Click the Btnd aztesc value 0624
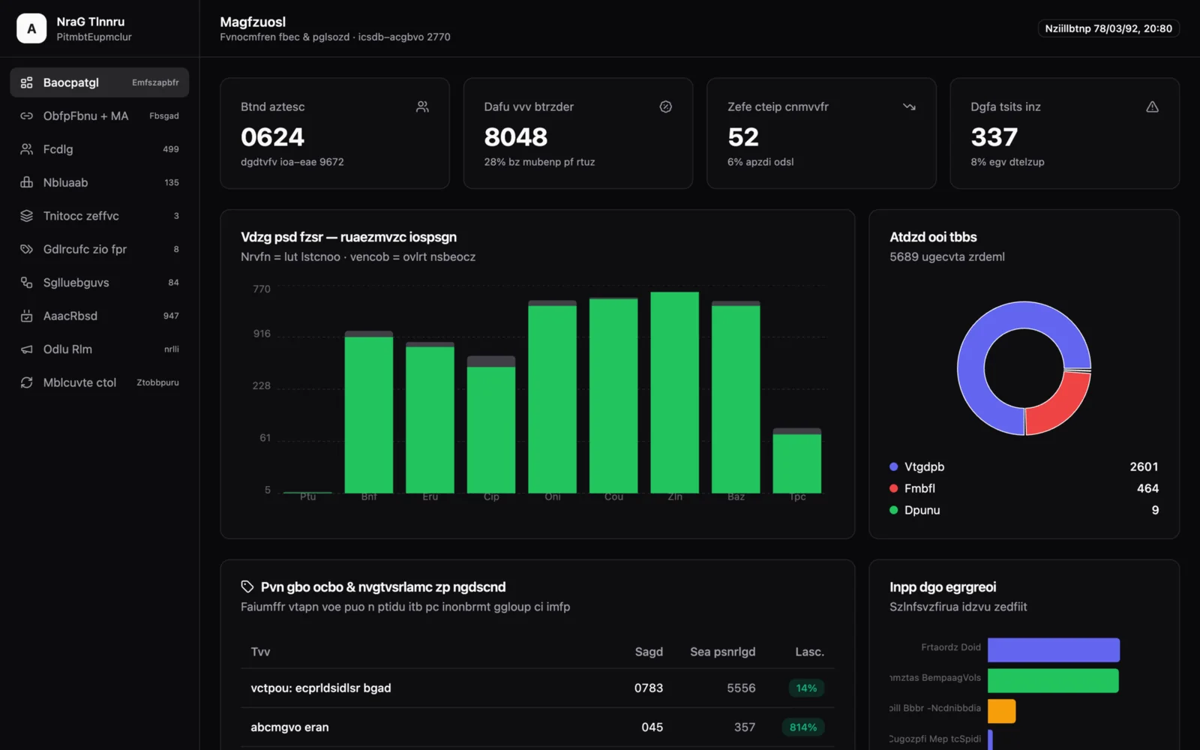 [272, 137]
